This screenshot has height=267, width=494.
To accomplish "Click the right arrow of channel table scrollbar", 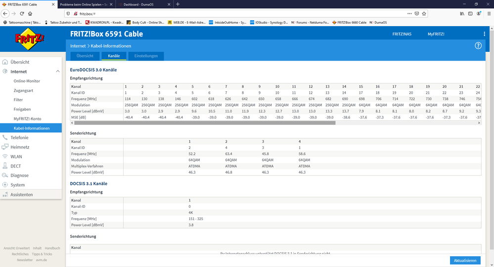I will click(x=479, y=123).
